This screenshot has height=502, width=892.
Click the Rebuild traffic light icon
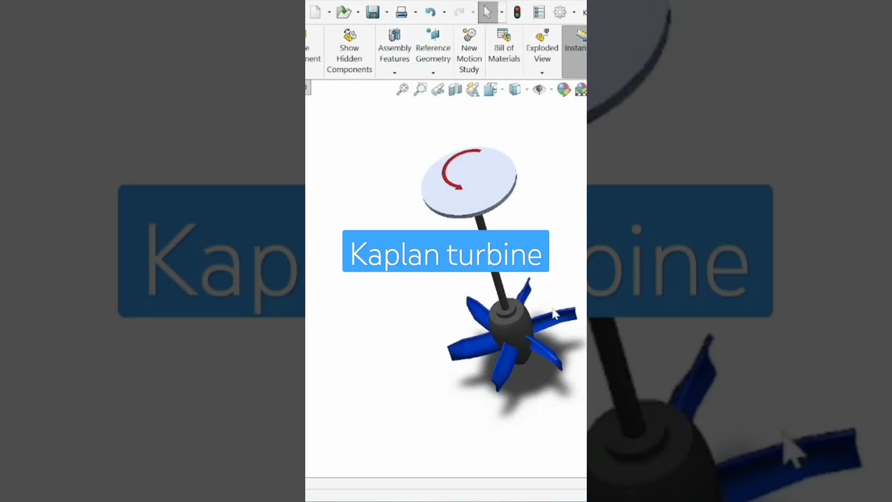click(x=517, y=12)
